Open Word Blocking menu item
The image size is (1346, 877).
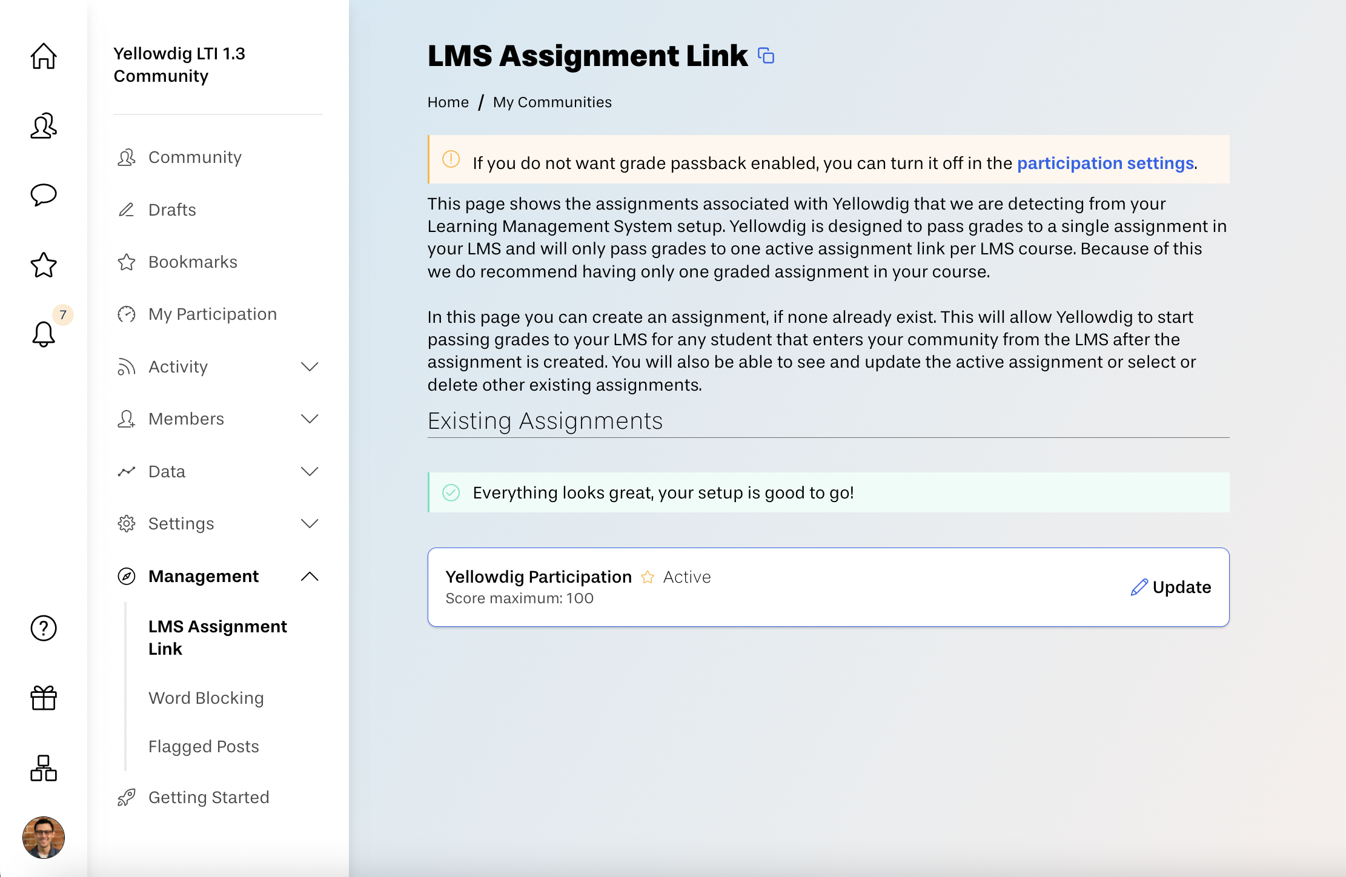[206, 698]
